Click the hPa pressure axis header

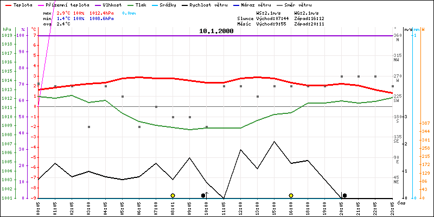(x=7, y=29)
